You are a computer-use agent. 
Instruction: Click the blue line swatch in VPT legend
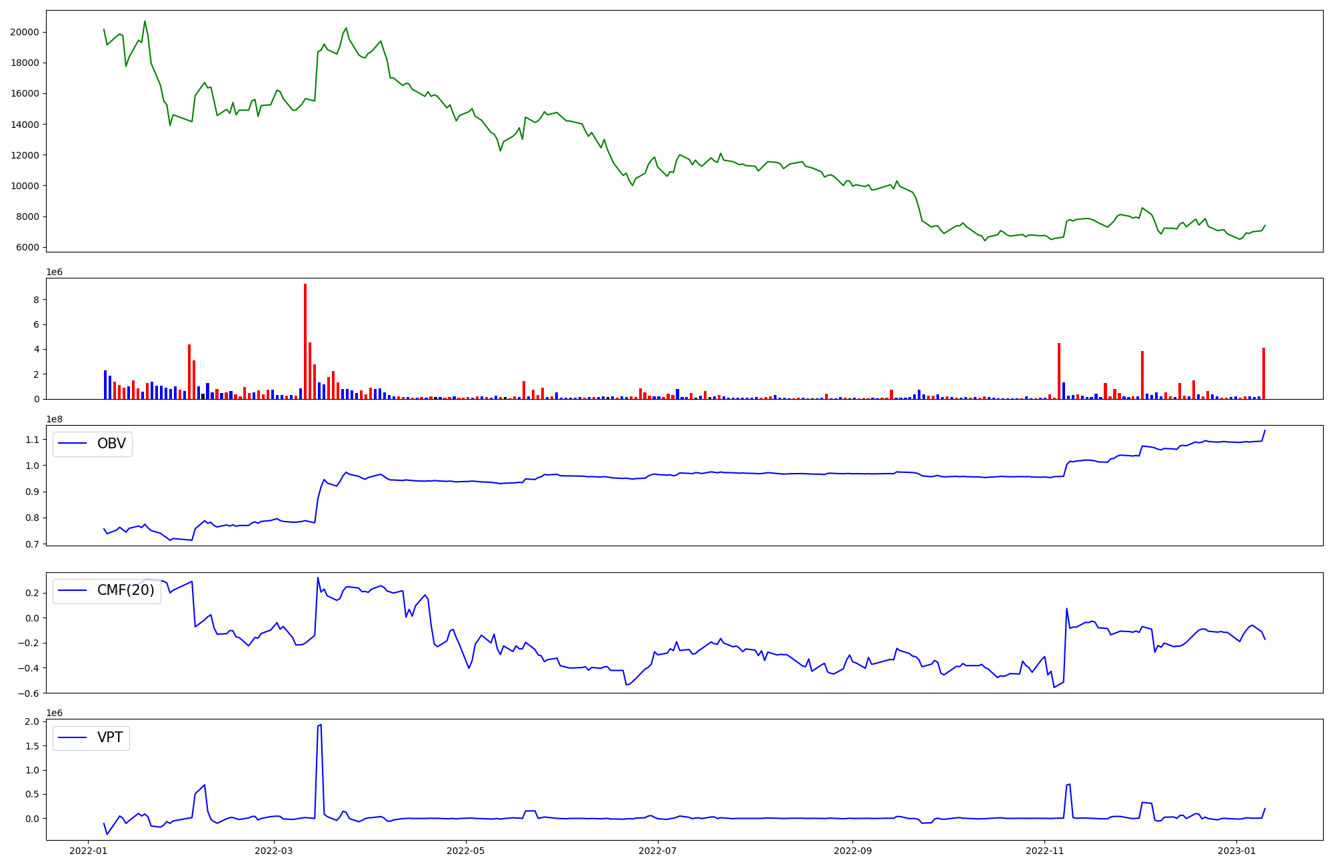tap(73, 737)
